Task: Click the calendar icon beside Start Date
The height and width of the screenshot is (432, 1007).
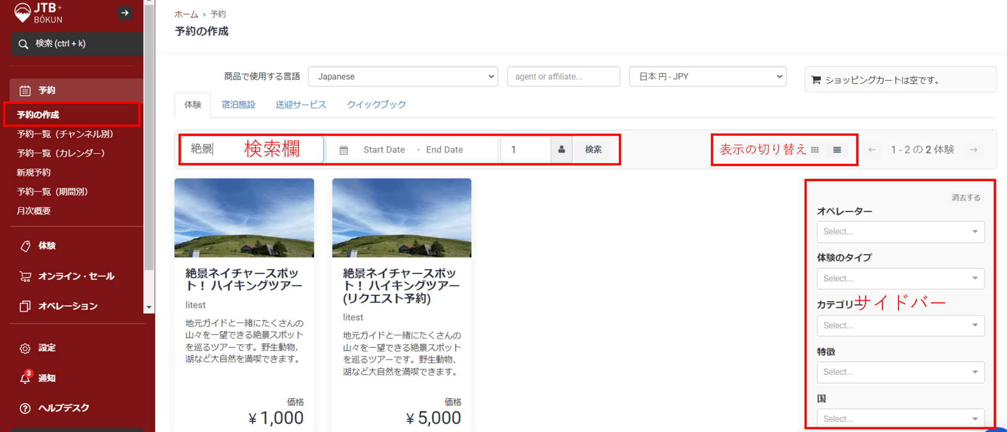Action: (344, 150)
